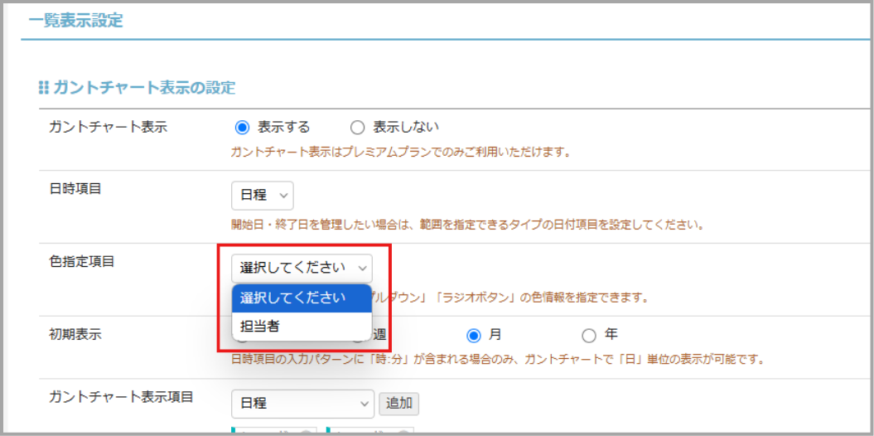Image resolution: width=874 pixels, height=436 pixels.
Task: Click the プレミアムプラン notice text
Action: pyautogui.click(x=401, y=151)
